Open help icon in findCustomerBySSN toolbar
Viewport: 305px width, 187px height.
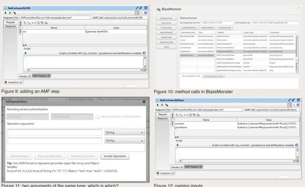click(146, 13)
